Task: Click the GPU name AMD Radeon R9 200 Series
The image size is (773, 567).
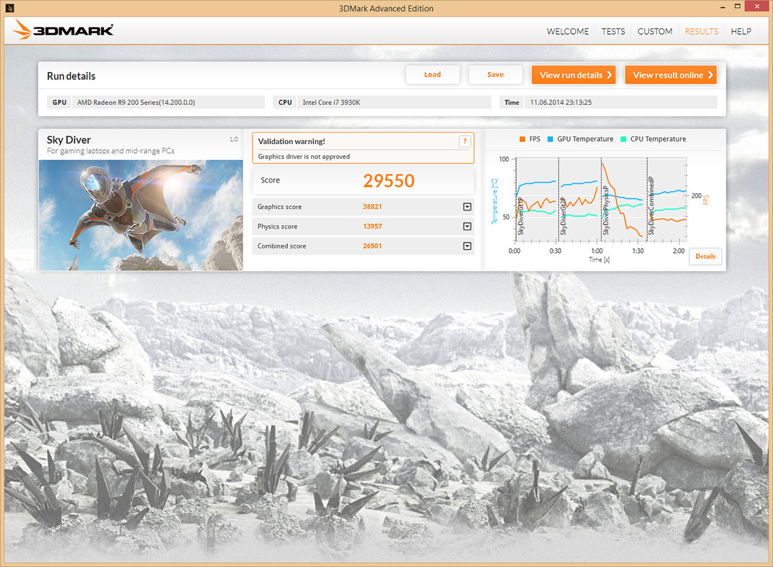Action: coord(136,102)
